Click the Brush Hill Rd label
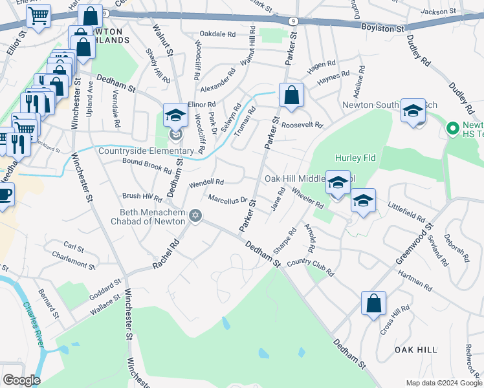This screenshot has width=484, height=388. (x=142, y=197)
